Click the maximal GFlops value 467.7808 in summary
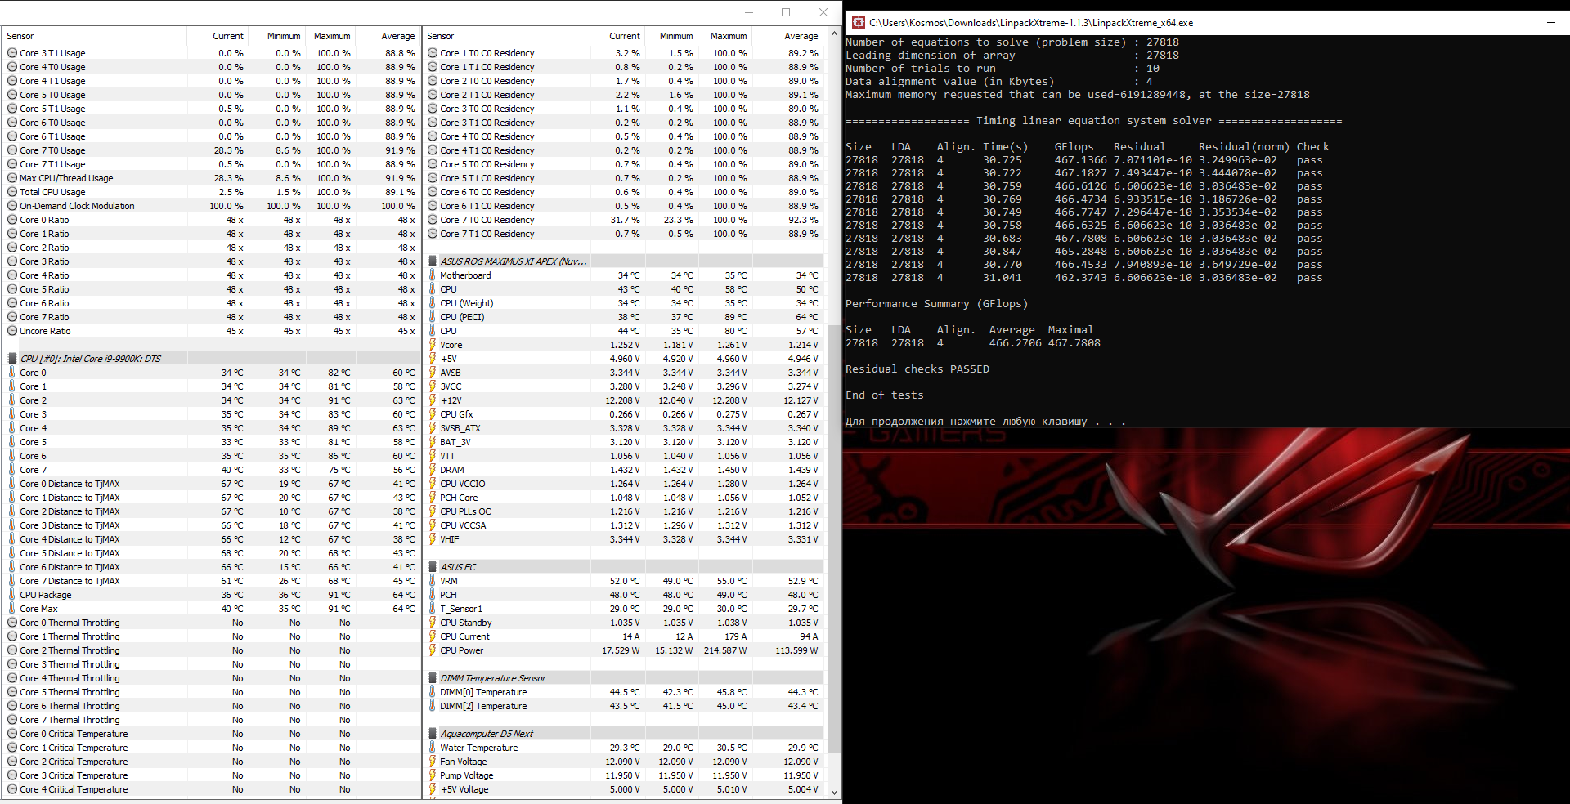 1074,343
